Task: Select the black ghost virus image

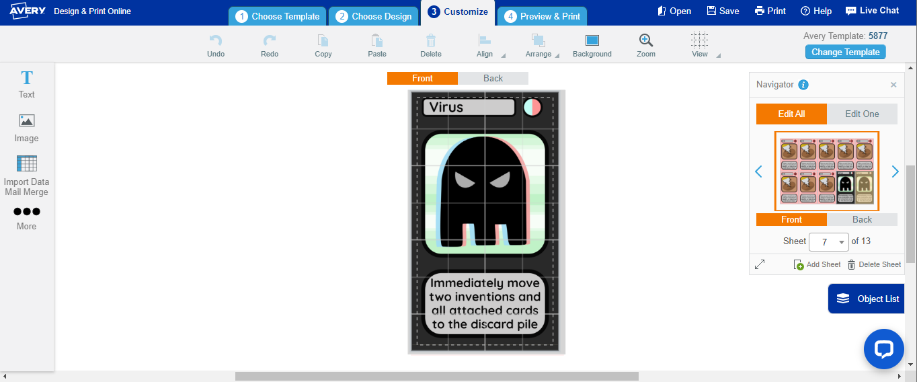Action: pyautogui.click(x=485, y=192)
